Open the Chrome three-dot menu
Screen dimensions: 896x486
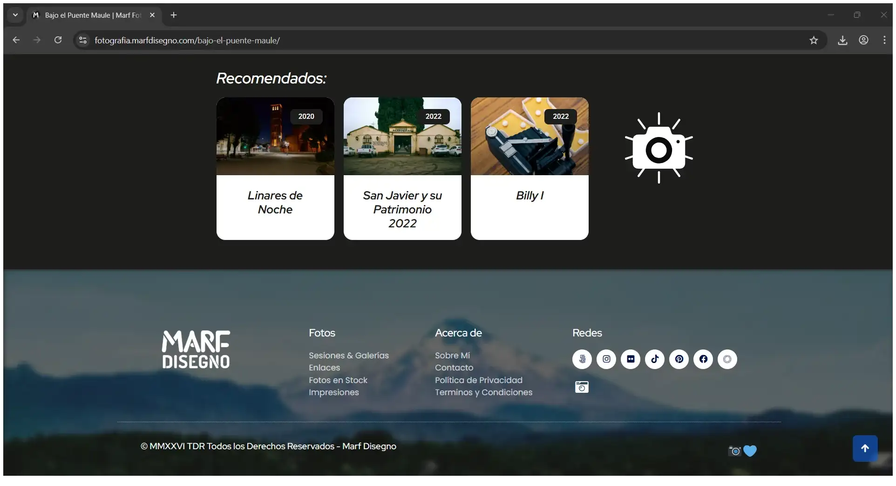click(884, 41)
